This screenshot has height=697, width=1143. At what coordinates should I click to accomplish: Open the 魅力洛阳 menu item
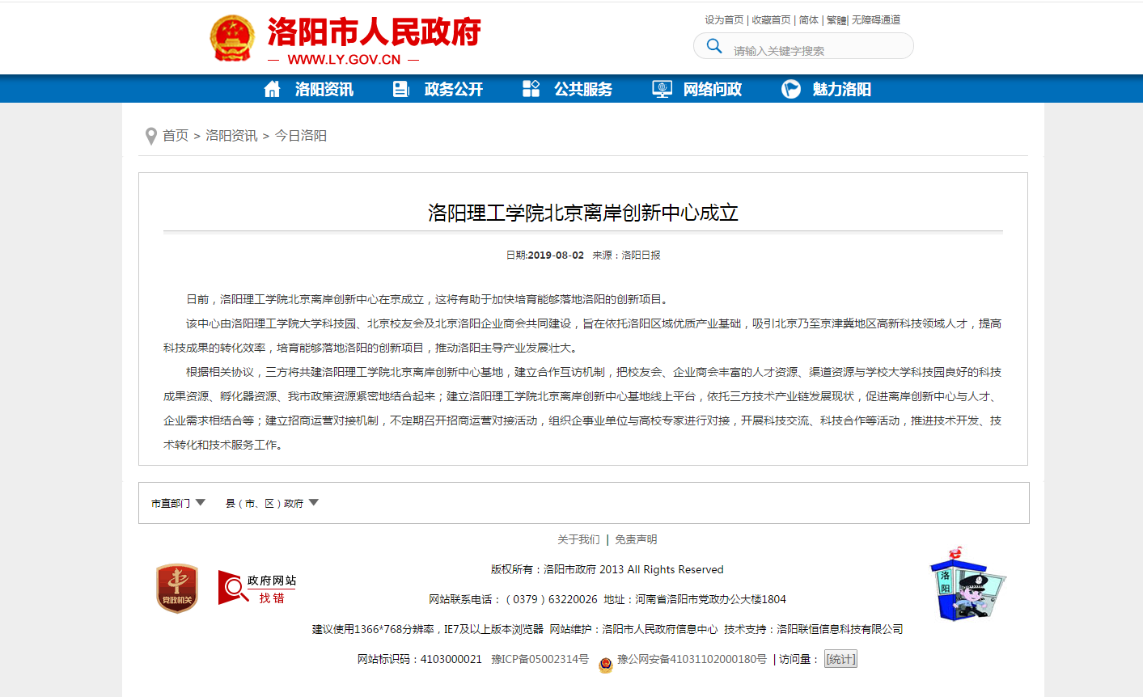point(841,89)
